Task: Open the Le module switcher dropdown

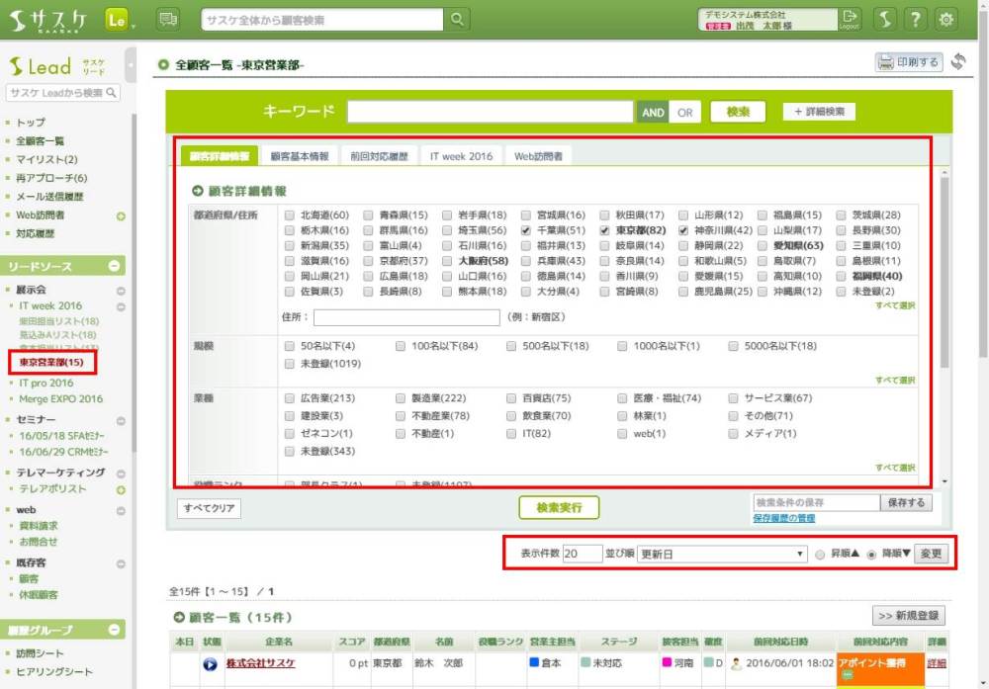Action: [x=119, y=20]
